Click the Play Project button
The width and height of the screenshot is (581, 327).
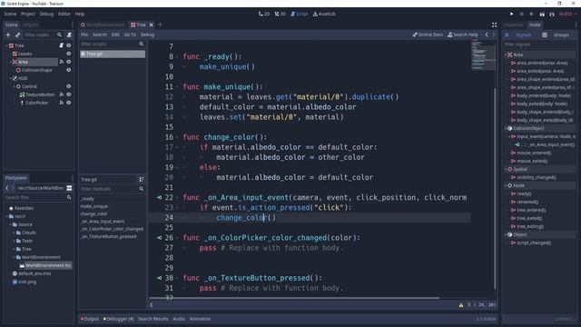point(512,15)
